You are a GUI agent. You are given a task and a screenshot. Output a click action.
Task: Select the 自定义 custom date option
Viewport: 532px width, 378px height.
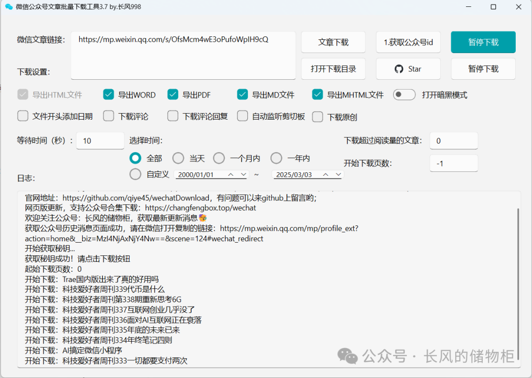(x=135, y=174)
